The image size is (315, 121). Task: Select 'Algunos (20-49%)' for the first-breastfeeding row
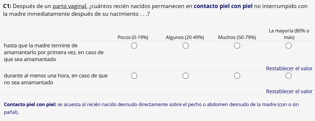[185, 46]
